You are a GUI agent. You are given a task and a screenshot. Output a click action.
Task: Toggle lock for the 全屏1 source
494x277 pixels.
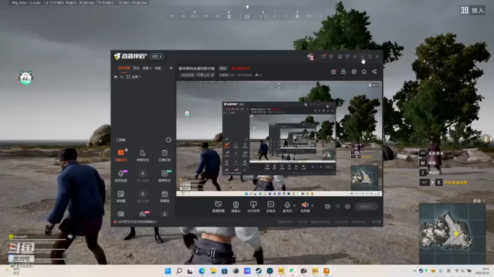(122, 76)
